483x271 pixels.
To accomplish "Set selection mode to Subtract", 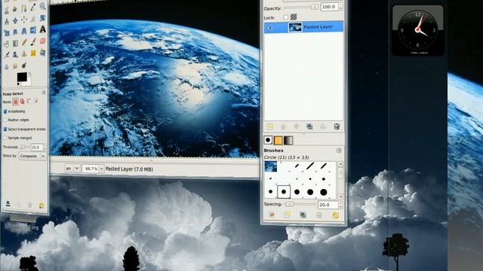I will [x=29, y=101].
